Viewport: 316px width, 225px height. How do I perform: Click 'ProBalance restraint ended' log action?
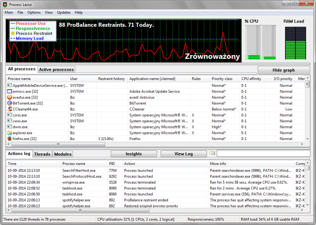click(x=146, y=200)
